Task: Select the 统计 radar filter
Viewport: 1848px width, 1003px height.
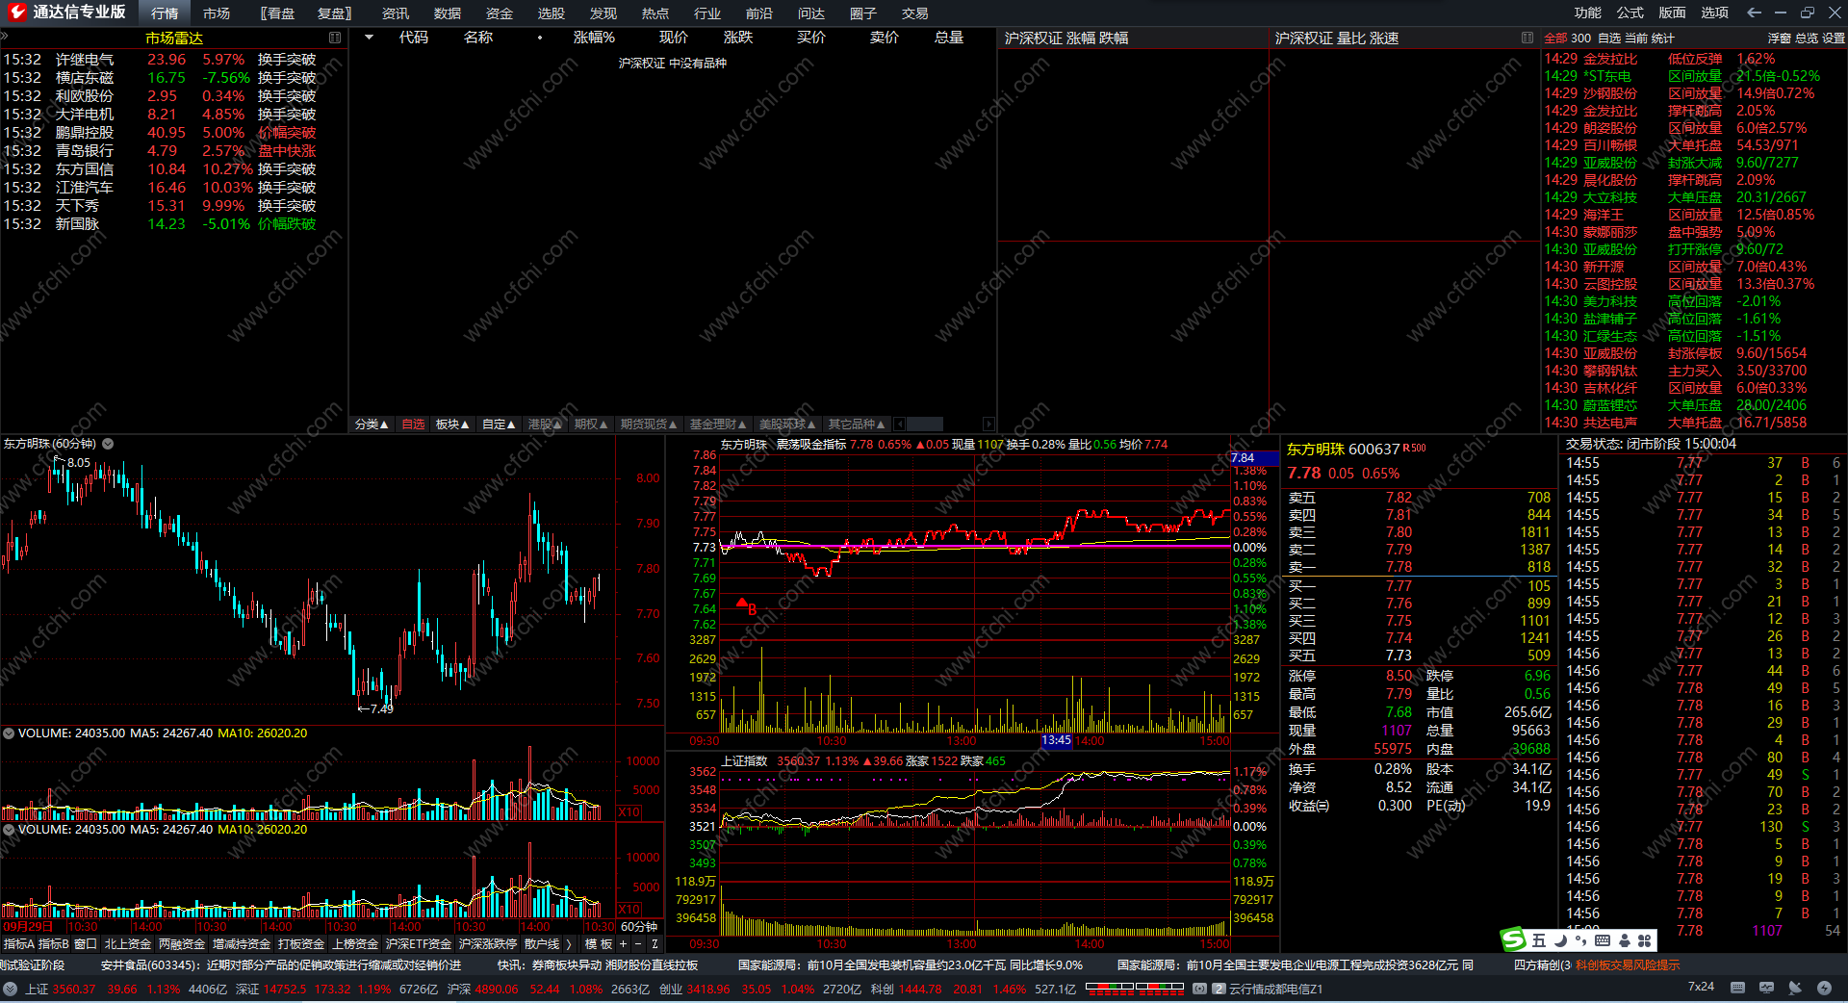Action: pyautogui.click(x=1663, y=39)
